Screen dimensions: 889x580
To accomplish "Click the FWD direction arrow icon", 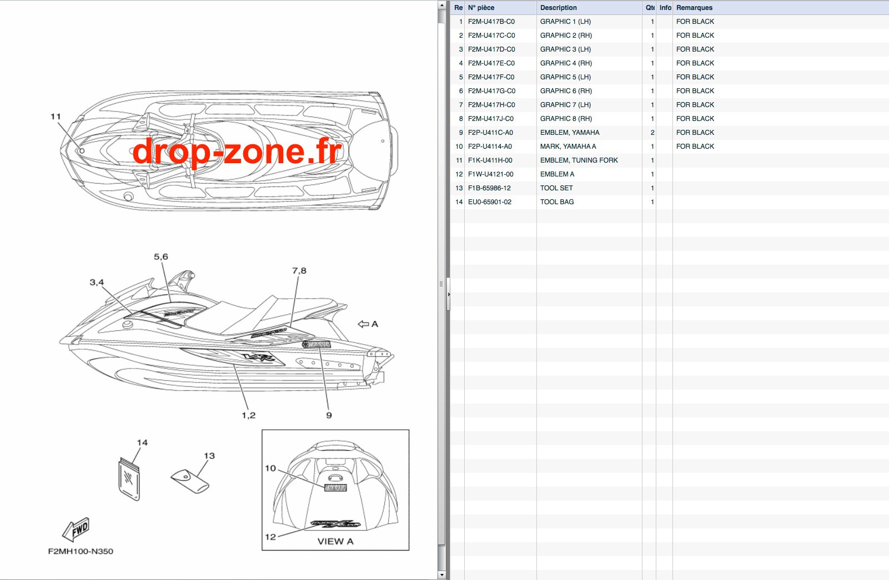I will [76, 529].
